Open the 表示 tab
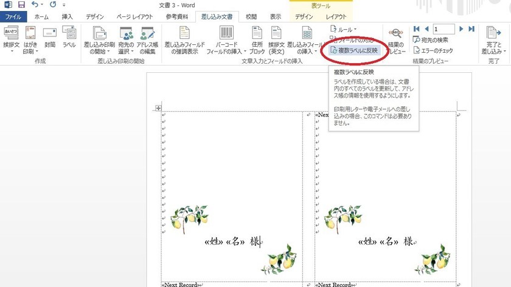The height and width of the screenshot is (287, 511). pos(276,16)
